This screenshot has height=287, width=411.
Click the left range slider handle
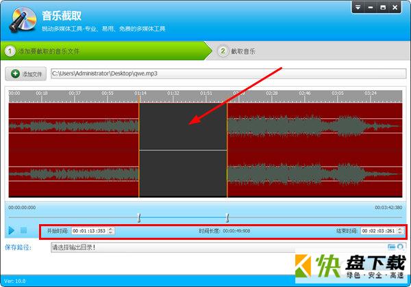click(139, 217)
